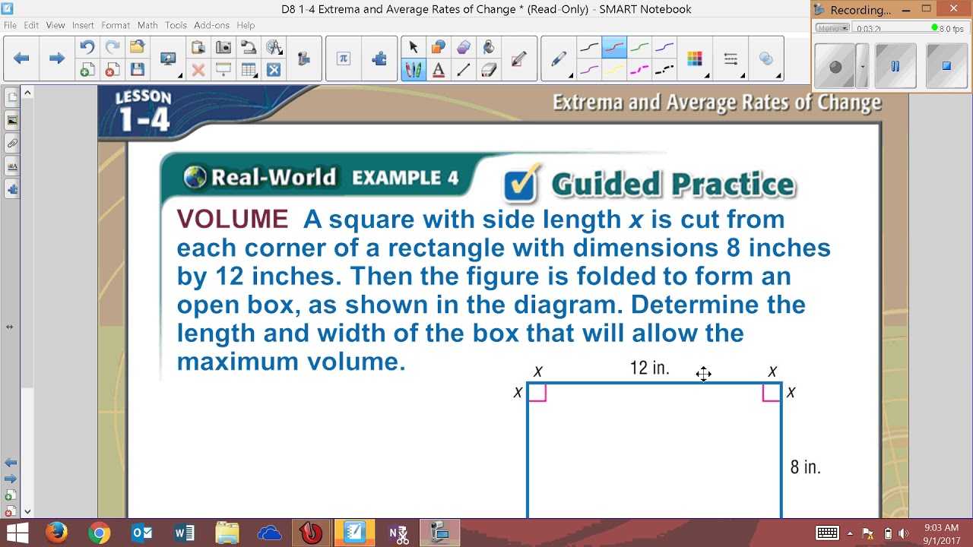
Task: Save the notebook with the floppy disk icon
Action: click(137, 70)
